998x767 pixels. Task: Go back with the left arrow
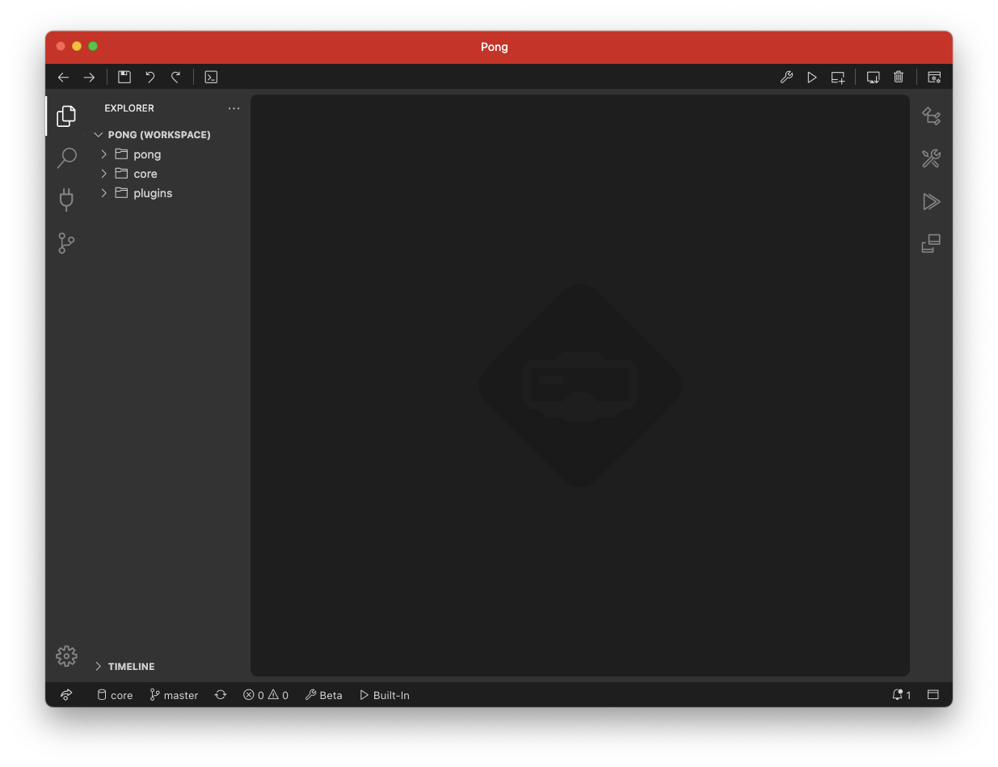[63, 77]
